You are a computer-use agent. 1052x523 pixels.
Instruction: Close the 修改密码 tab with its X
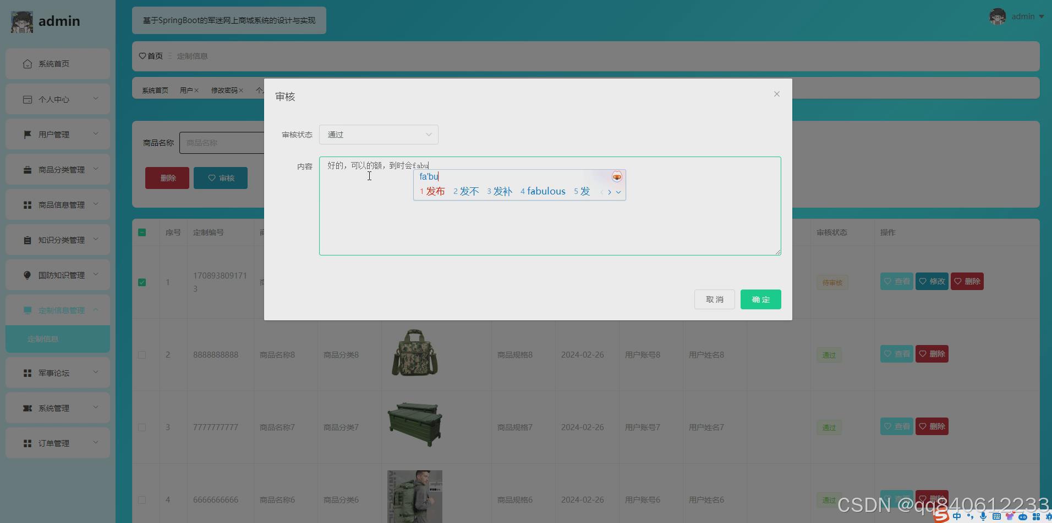241,90
